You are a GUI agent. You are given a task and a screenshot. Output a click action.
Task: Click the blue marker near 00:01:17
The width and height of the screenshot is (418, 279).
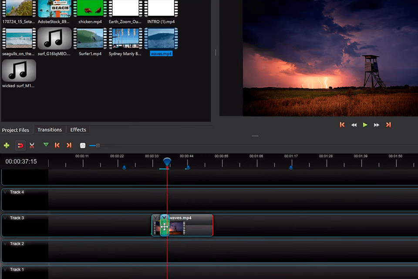coord(291,167)
